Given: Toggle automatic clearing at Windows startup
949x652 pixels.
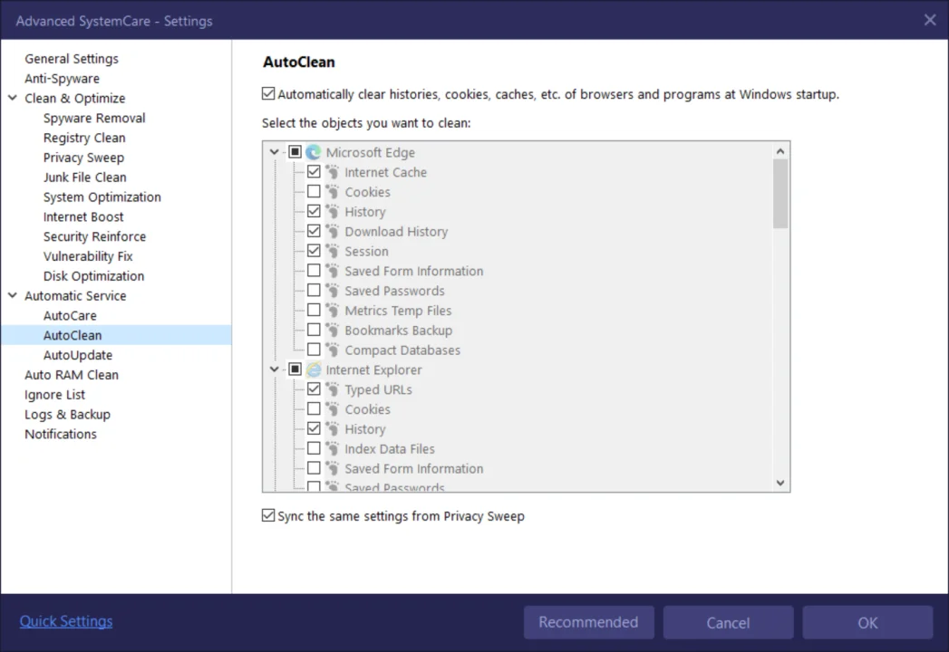Looking at the screenshot, I should [268, 93].
